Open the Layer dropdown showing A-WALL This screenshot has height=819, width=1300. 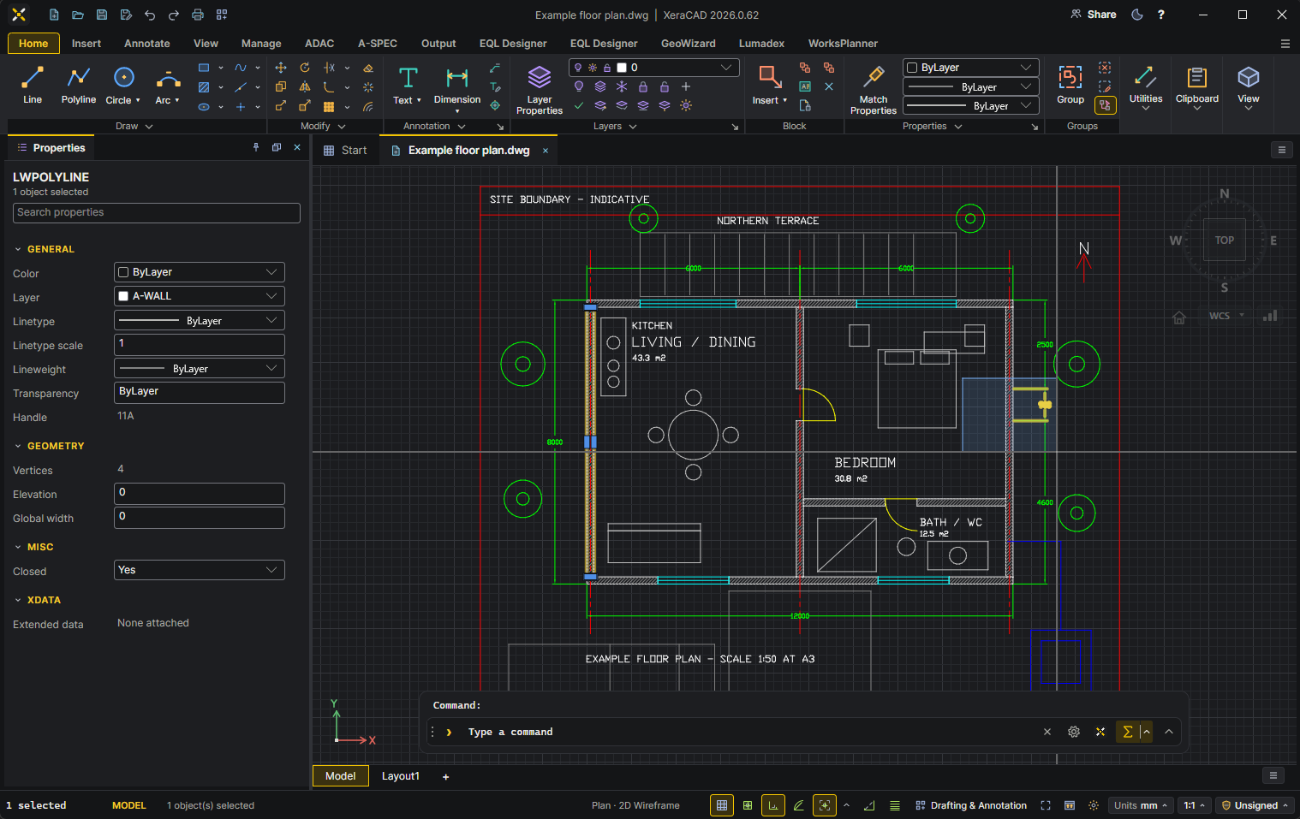point(200,296)
